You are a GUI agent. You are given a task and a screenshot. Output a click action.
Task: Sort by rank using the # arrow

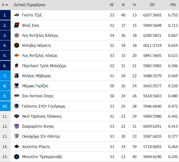coord(5,5)
